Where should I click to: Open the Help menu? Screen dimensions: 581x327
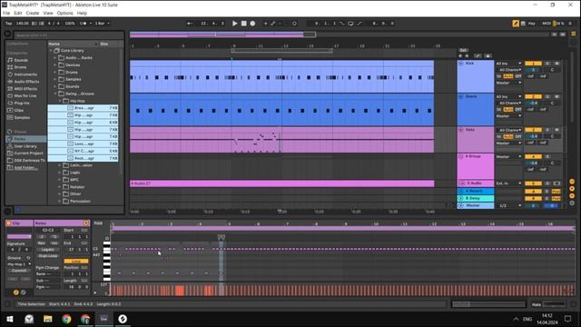[82, 13]
